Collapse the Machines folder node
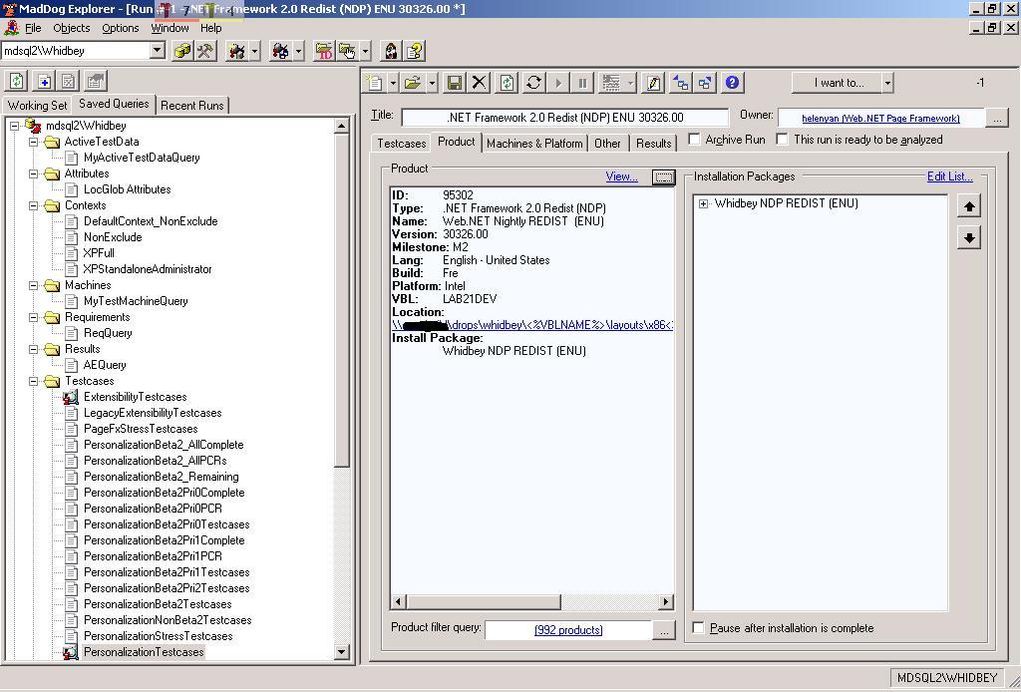 pos(34,286)
